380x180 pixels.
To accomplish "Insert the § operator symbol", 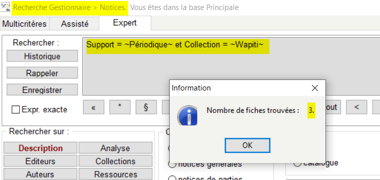I will click(x=146, y=107).
